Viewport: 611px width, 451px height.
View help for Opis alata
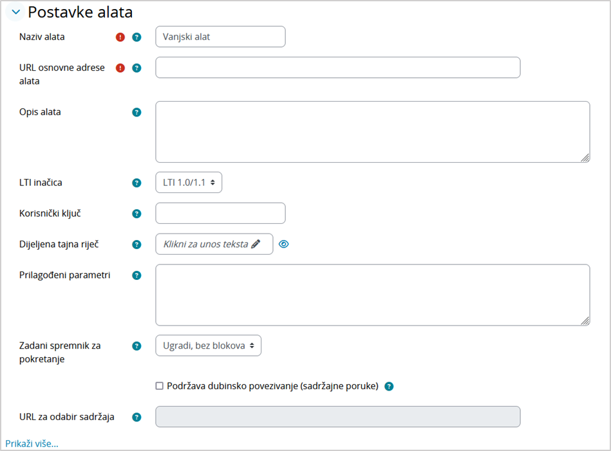[x=136, y=111]
